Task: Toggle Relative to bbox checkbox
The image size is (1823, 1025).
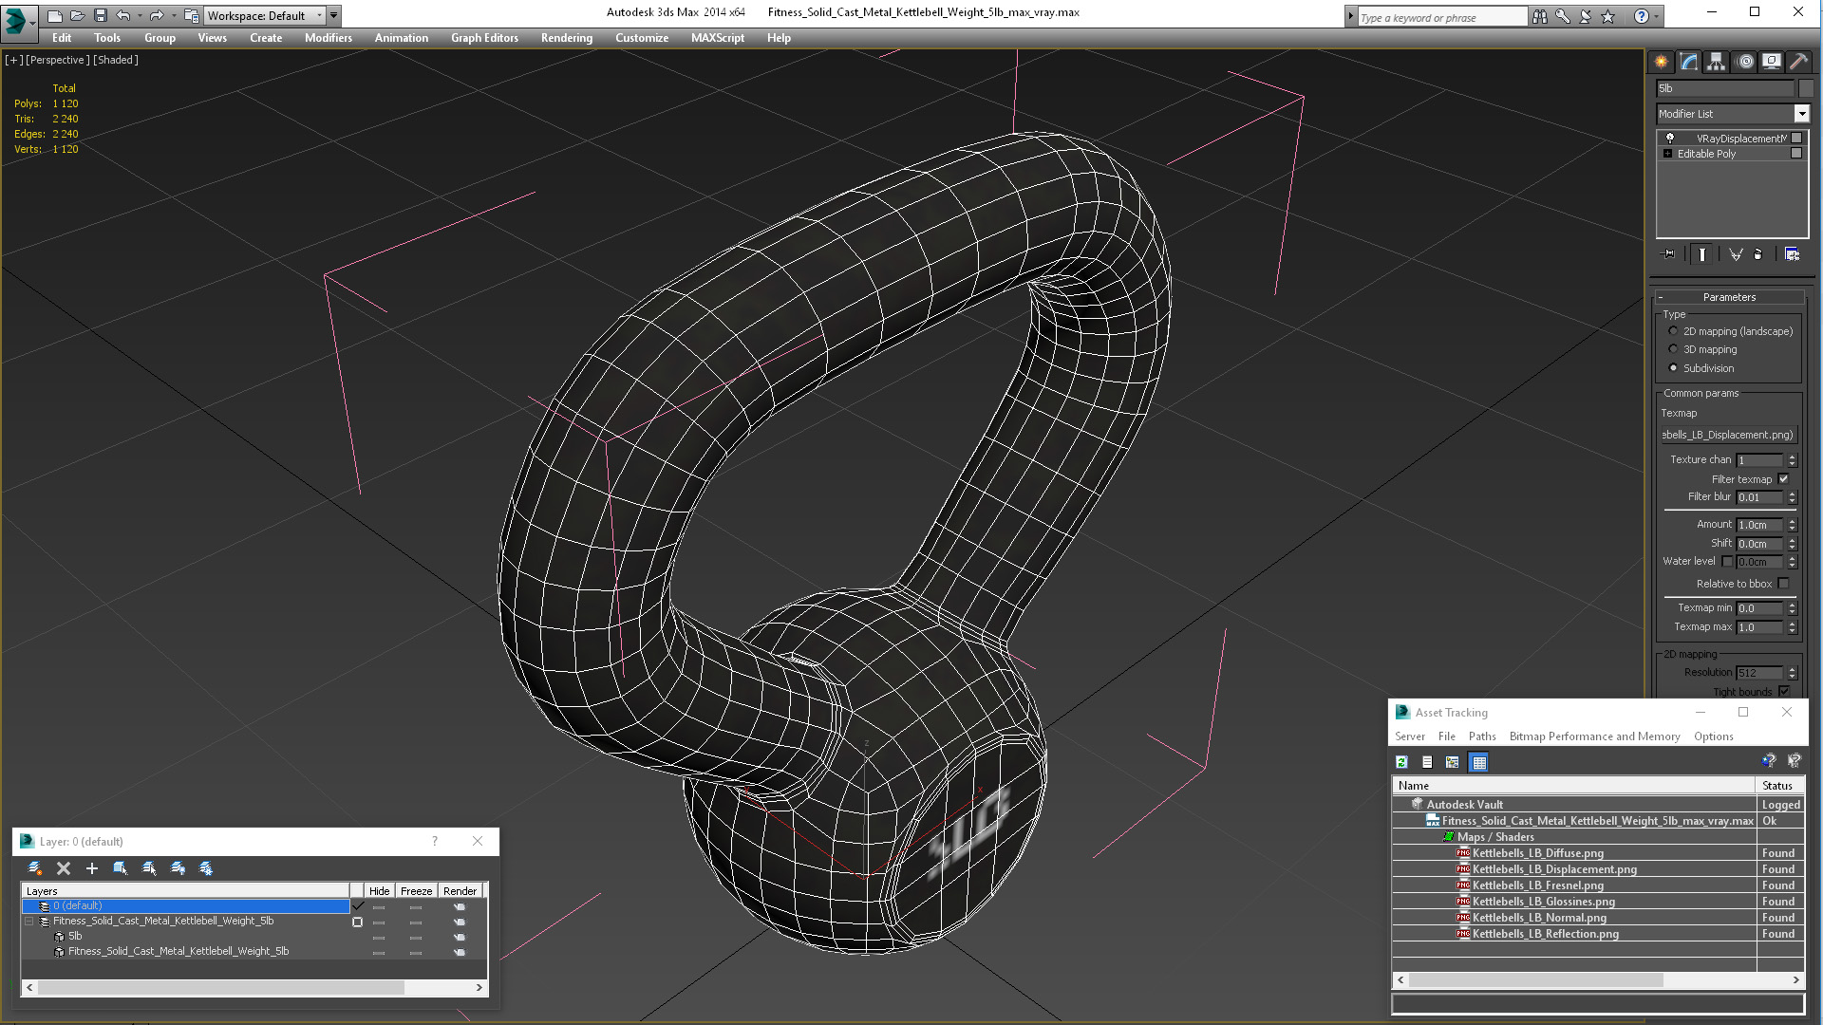Action: pos(1783,584)
